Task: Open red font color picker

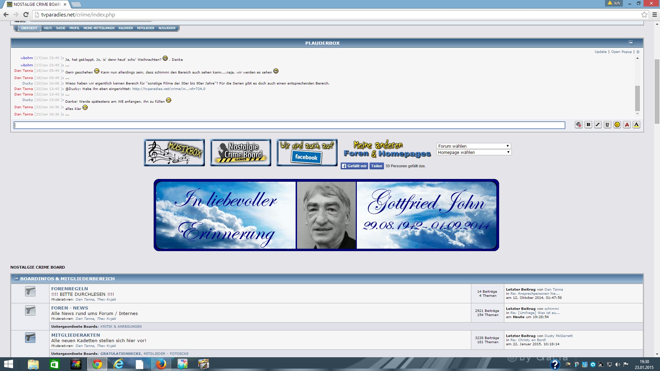Action: pyautogui.click(x=627, y=125)
